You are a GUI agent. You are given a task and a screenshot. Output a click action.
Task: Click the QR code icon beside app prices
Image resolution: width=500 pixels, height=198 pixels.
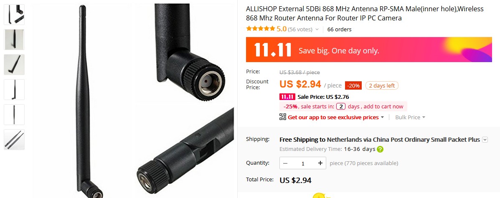point(282,117)
